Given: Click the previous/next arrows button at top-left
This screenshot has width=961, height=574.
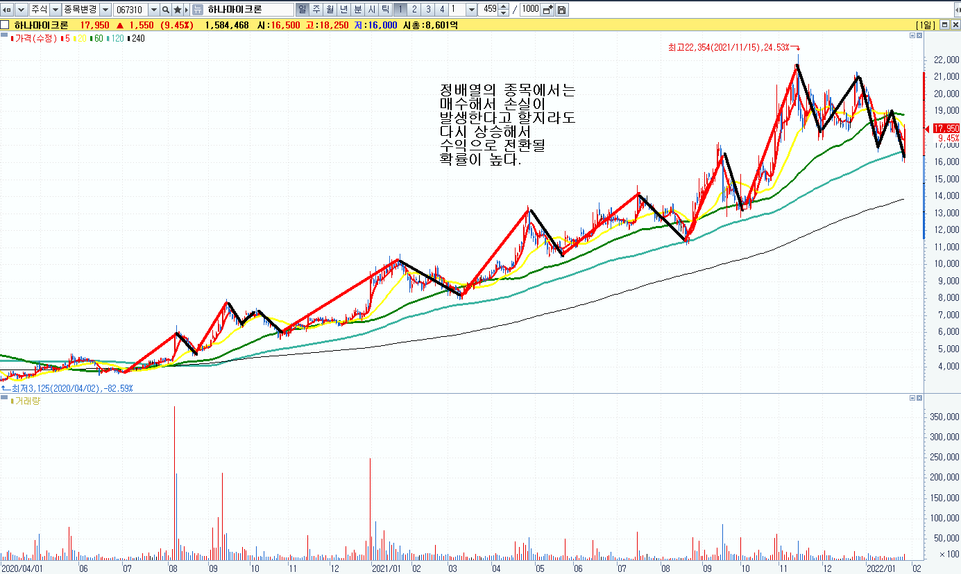Looking at the screenshot, I should (x=8, y=10).
